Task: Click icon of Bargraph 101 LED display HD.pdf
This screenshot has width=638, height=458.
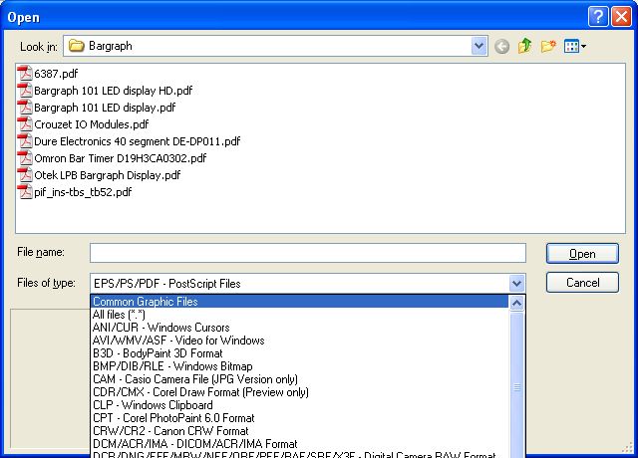Action: pyautogui.click(x=24, y=91)
